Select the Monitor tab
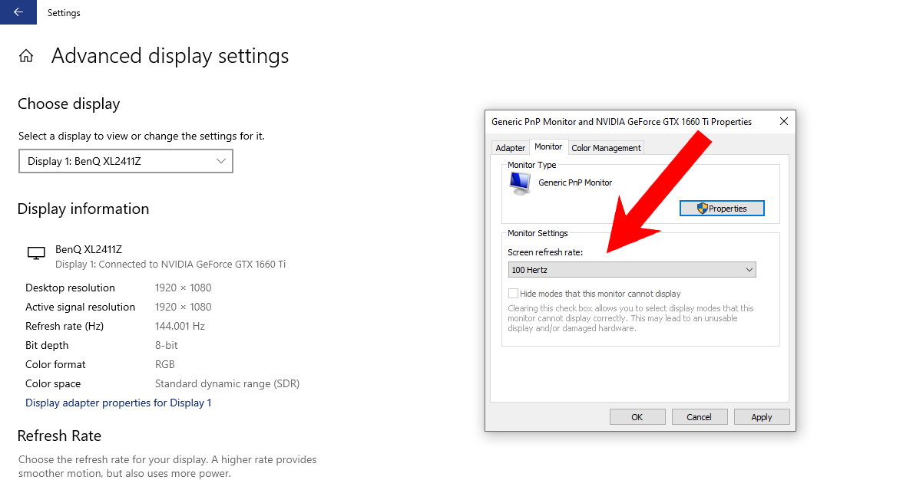Image resolution: width=923 pixels, height=480 pixels. [548, 147]
